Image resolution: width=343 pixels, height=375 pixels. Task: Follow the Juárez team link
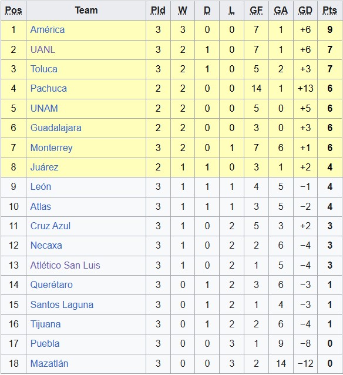tap(44, 167)
